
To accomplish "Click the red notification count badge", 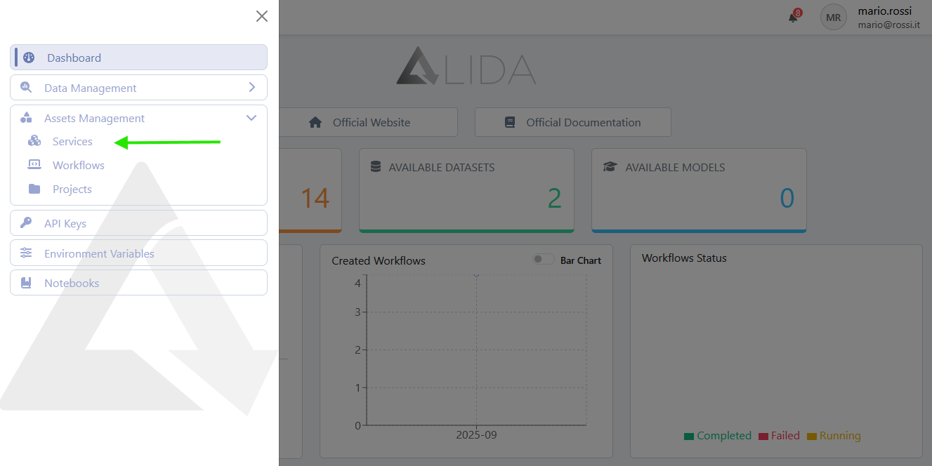I will 798,13.
